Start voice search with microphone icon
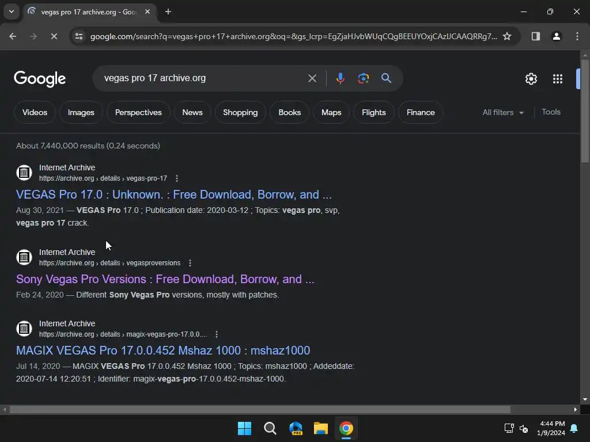 tap(340, 78)
